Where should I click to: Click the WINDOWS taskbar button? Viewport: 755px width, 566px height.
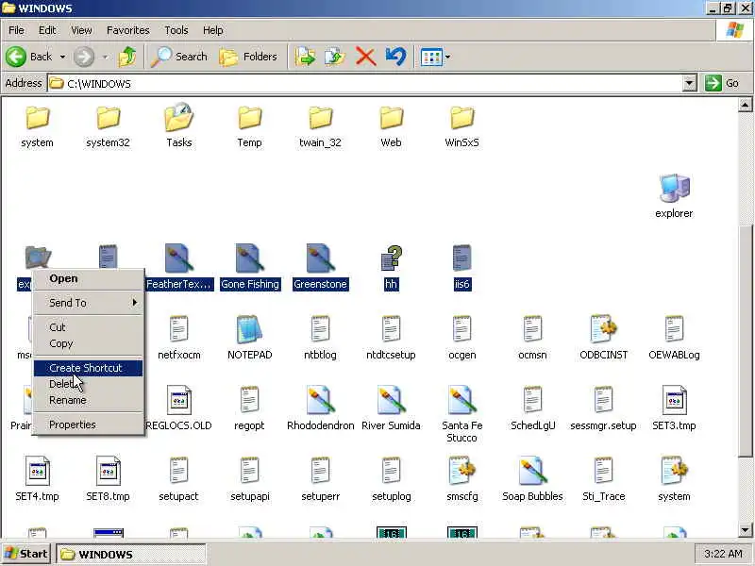130,555
